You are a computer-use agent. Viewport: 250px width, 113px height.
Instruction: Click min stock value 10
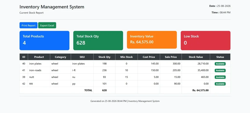point(126,70)
